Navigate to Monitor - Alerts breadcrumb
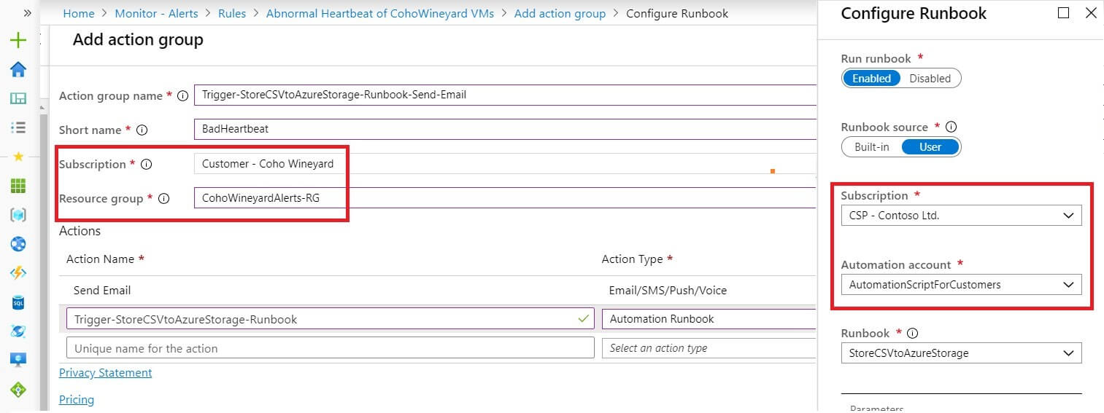1104x413 pixels. [155, 13]
